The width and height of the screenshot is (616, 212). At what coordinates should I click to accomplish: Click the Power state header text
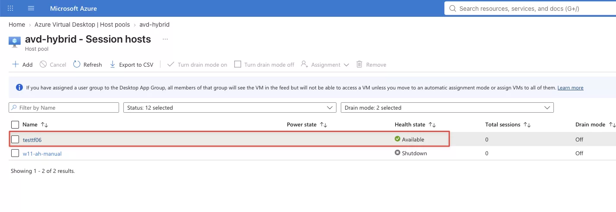click(302, 125)
